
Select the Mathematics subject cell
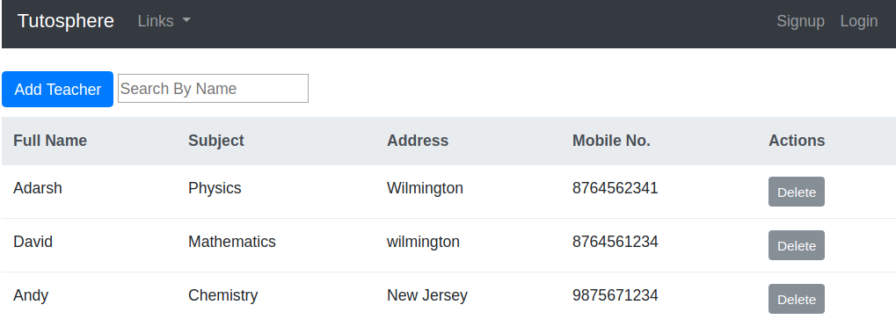(x=232, y=242)
